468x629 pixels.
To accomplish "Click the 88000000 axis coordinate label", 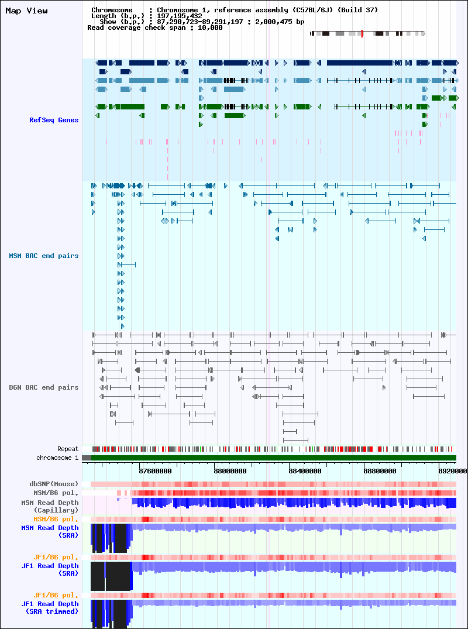I will click(x=230, y=472).
